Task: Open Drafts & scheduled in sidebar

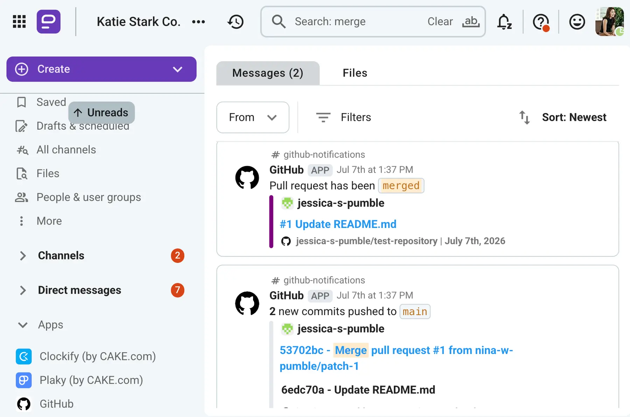Action: coord(83,126)
